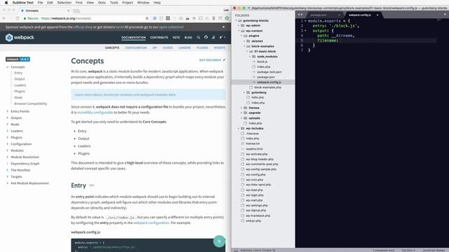Expand the gutenberg plugin folder

244,92
